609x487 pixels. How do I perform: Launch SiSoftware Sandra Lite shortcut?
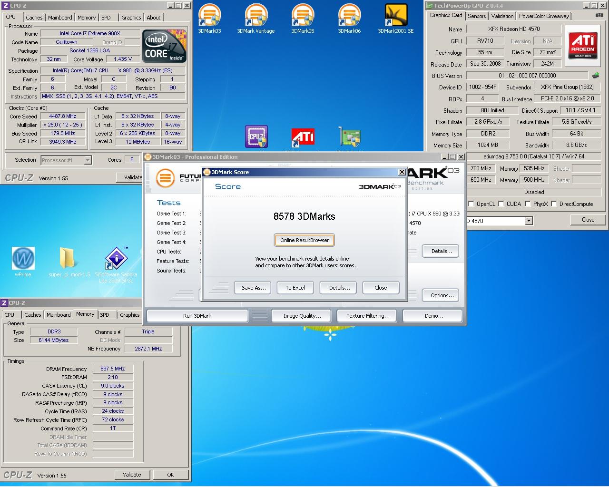(116, 264)
